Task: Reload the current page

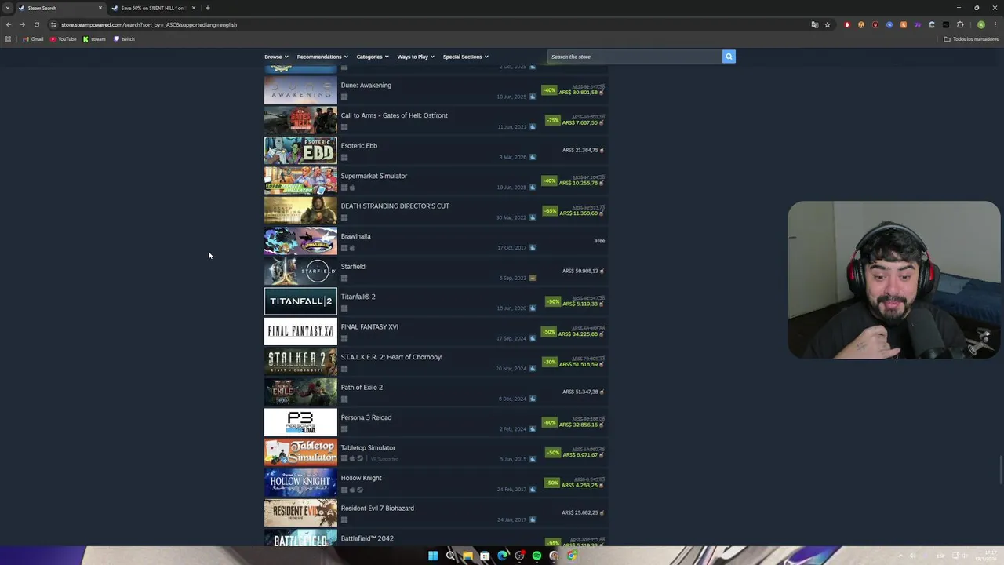Action: pyautogui.click(x=36, y=24)
